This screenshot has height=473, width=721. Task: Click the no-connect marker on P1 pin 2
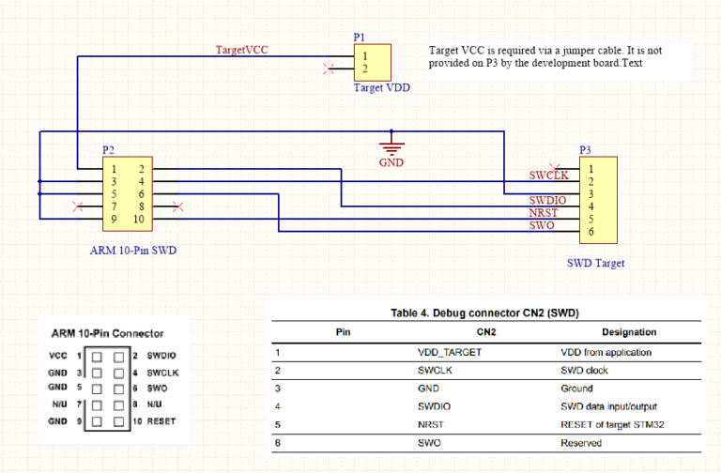[329, 69]
